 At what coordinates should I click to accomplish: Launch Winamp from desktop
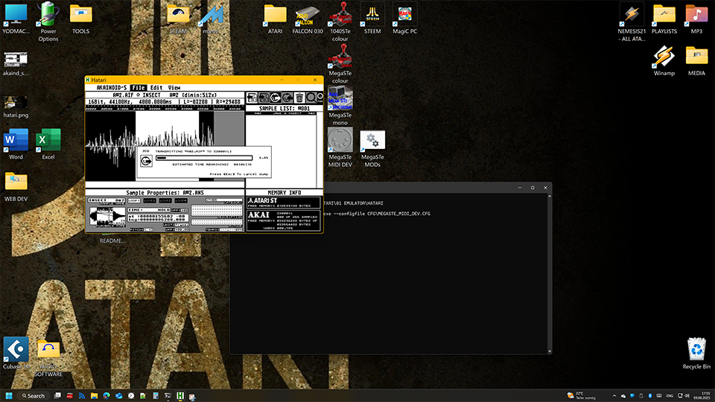(664, 61)
